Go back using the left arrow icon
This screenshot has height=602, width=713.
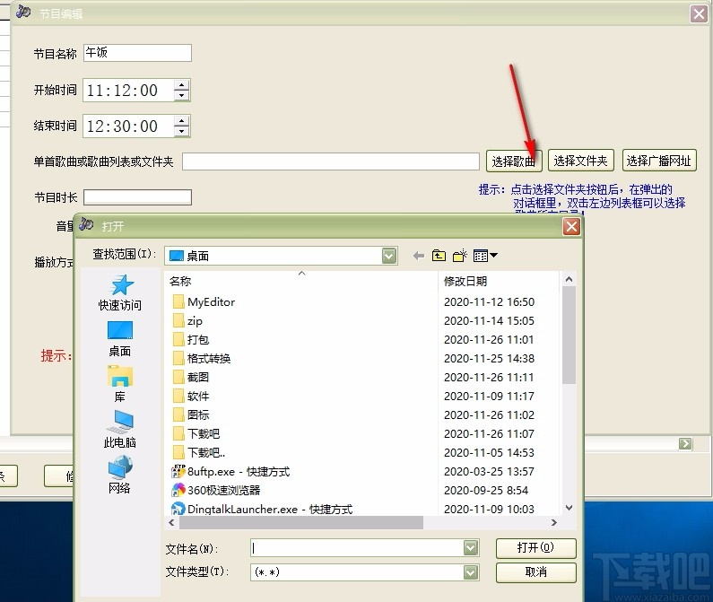pos(418,256)
